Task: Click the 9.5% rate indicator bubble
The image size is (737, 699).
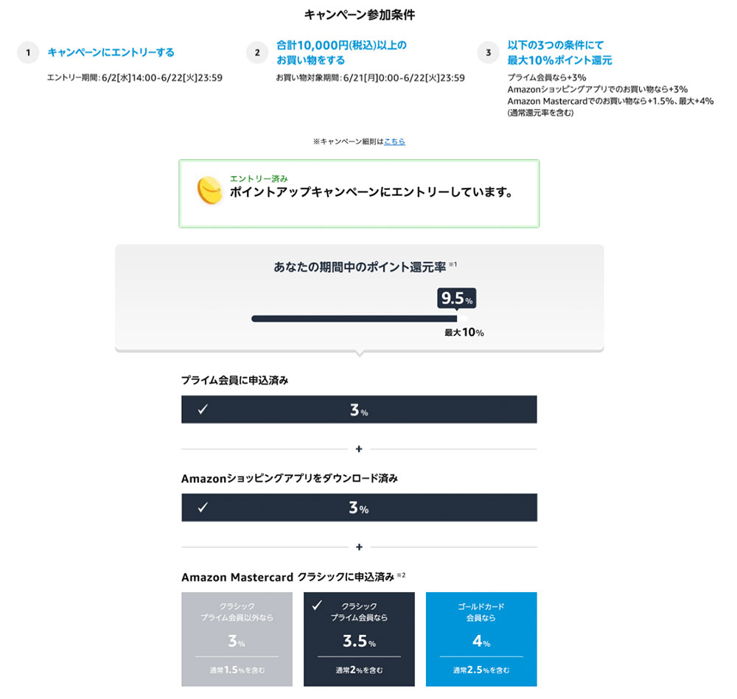Action: click(x=456, y=298)
